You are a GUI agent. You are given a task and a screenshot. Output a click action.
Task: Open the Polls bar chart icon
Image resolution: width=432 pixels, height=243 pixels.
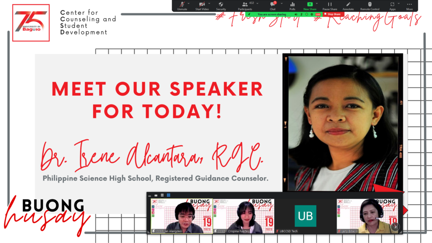[292, 4]
